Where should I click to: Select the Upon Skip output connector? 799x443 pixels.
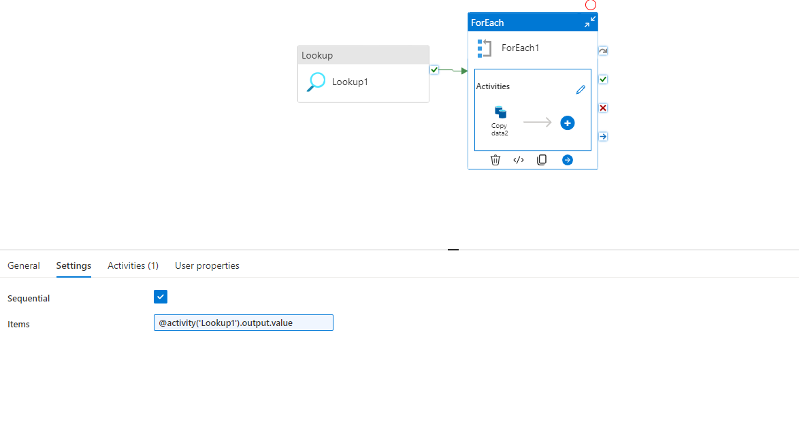tap(603, 51)
